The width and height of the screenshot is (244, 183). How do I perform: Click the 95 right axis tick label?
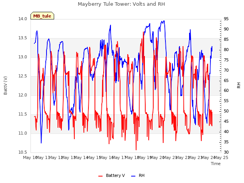click(226, 19)
